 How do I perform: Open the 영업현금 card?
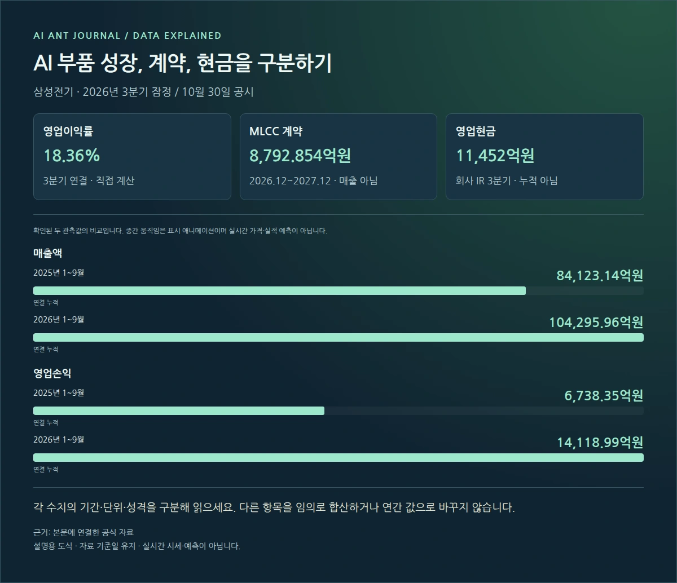[544, 157]
